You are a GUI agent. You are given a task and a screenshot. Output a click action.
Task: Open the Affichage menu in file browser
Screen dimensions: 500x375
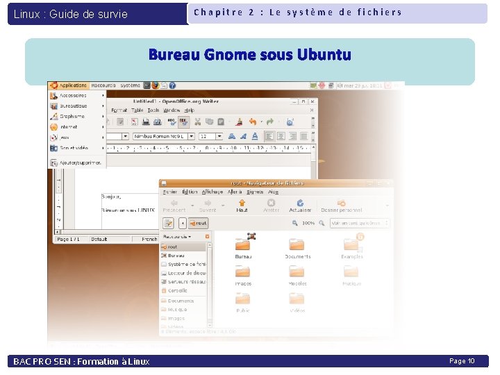click(212, 192)
